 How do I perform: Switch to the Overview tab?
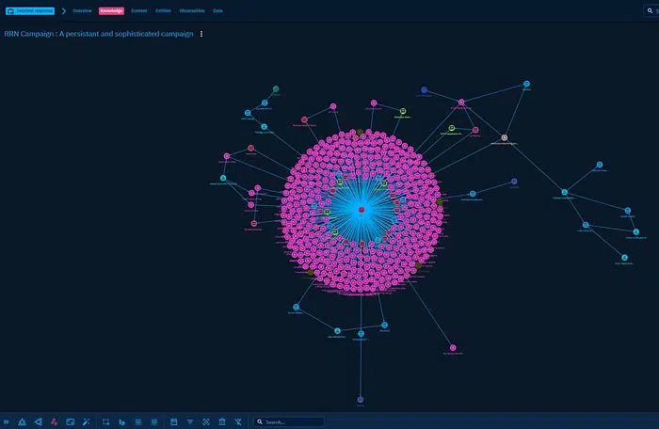pos(82,10)
